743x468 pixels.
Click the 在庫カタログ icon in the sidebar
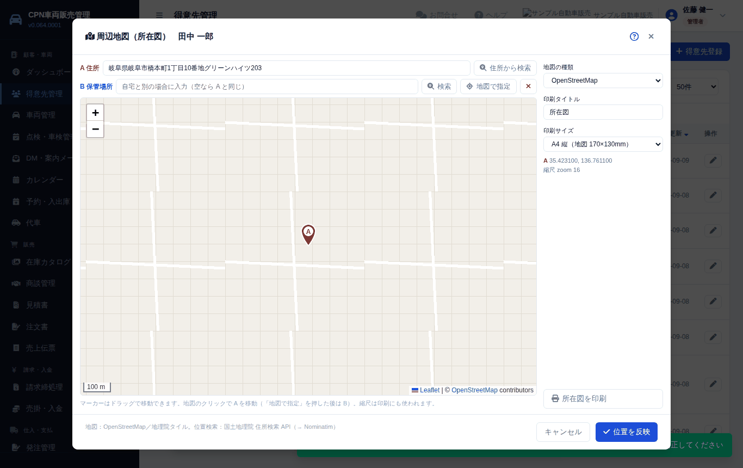16,262
